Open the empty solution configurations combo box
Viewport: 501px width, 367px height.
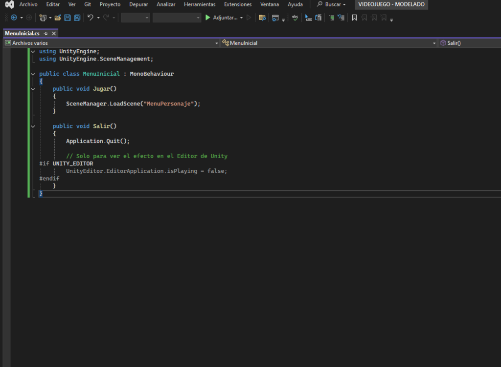[x=136, y=18]
